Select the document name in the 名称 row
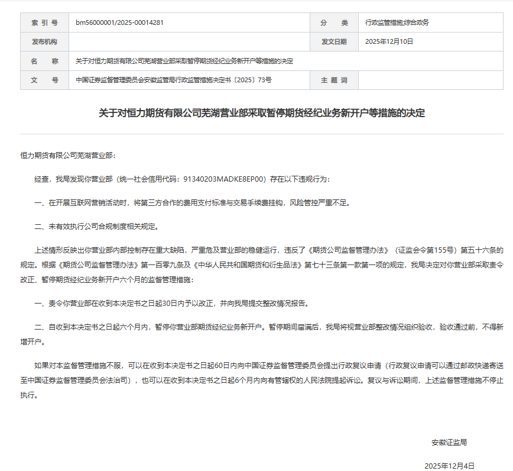Image resolution: width=513 pixels, height=471 pixels. [183, 61]
